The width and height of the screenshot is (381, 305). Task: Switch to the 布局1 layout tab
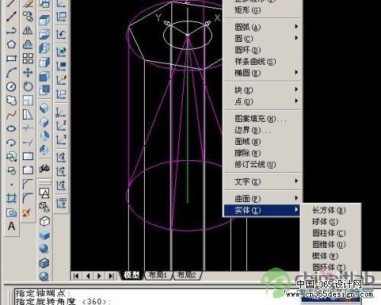158,275
